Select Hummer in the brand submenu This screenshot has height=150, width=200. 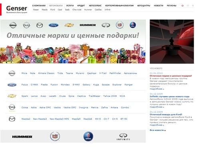click(x=88, y=10)
